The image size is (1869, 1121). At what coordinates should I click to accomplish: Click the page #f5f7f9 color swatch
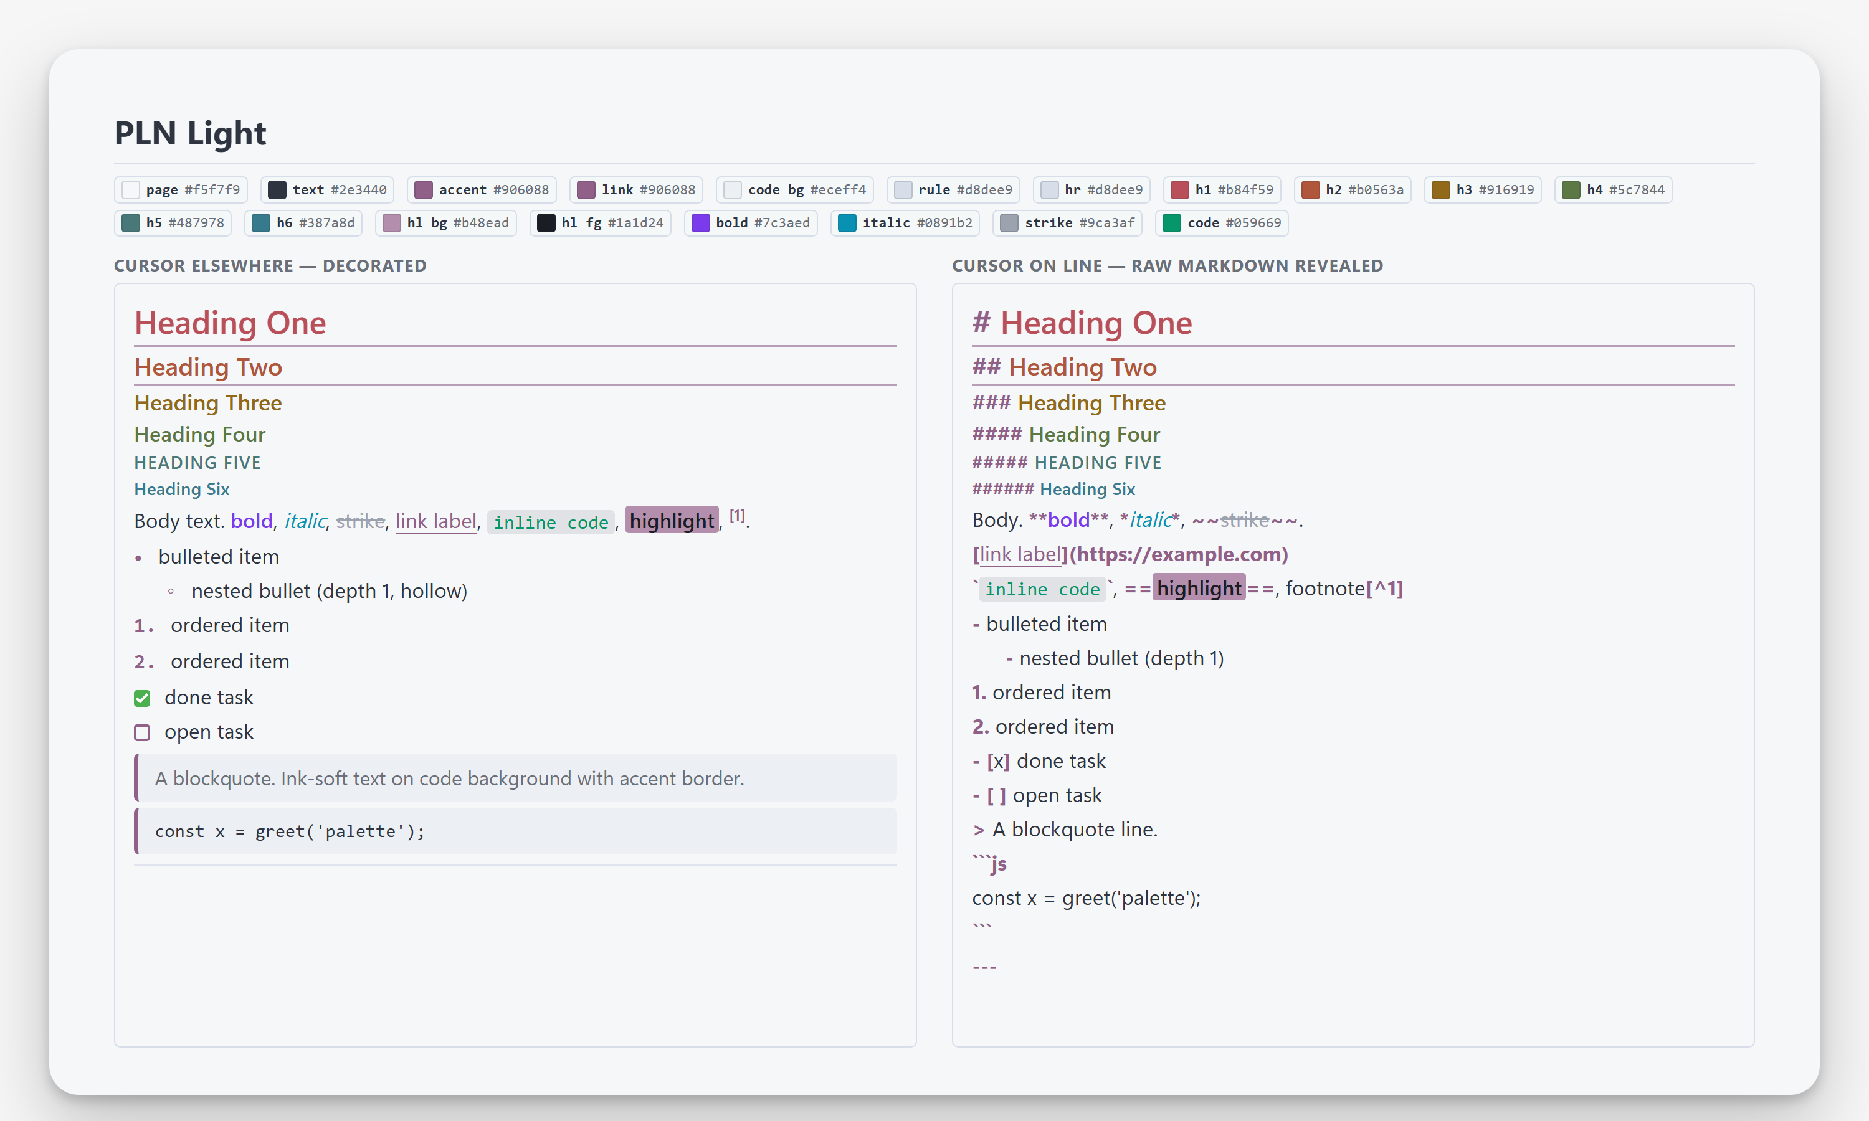[x=181, y=189]
